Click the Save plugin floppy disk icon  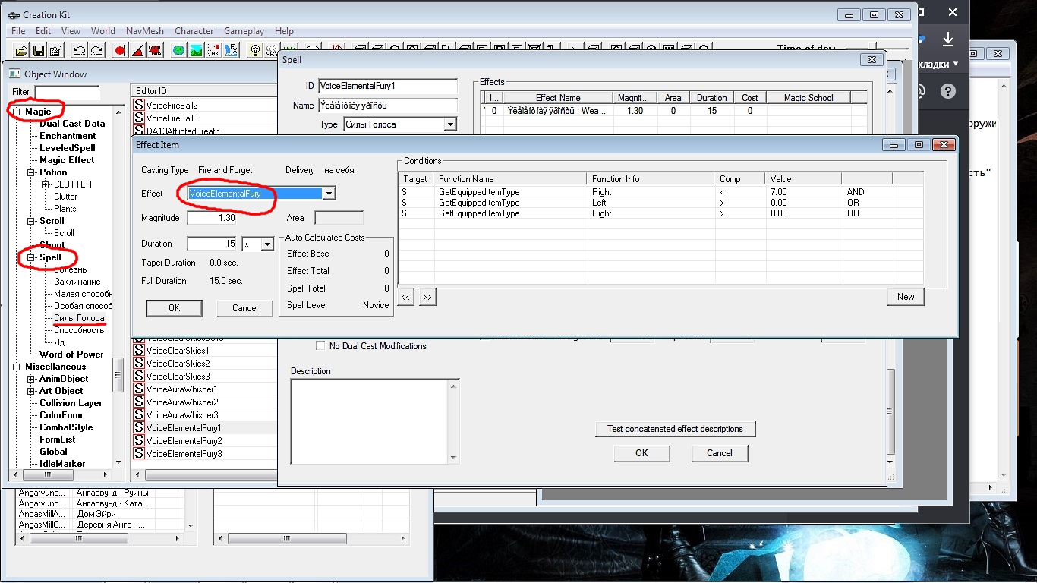click(39, 51)
